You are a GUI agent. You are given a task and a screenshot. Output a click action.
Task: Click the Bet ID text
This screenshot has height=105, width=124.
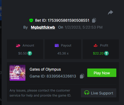(62, 20)
